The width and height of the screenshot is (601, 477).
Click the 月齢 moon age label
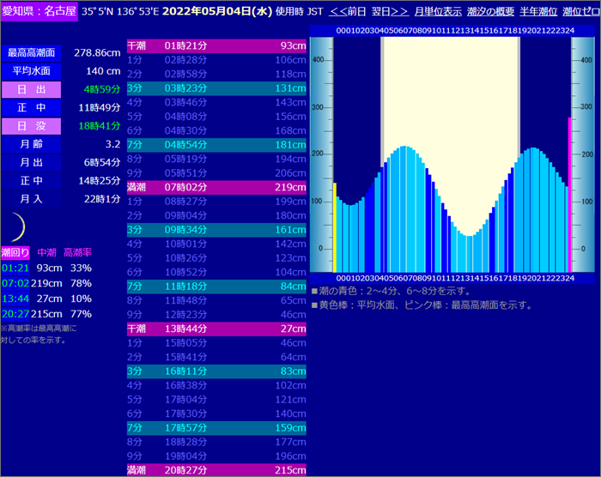point(31,144)
